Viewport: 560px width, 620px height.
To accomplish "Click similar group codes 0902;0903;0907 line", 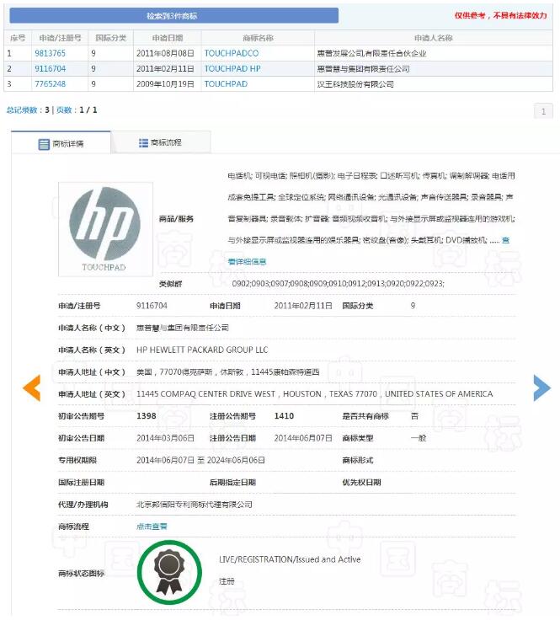I will coord(339,284).
